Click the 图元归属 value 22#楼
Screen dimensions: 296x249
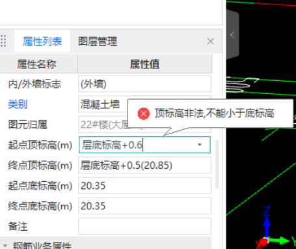tap(103, 124)
